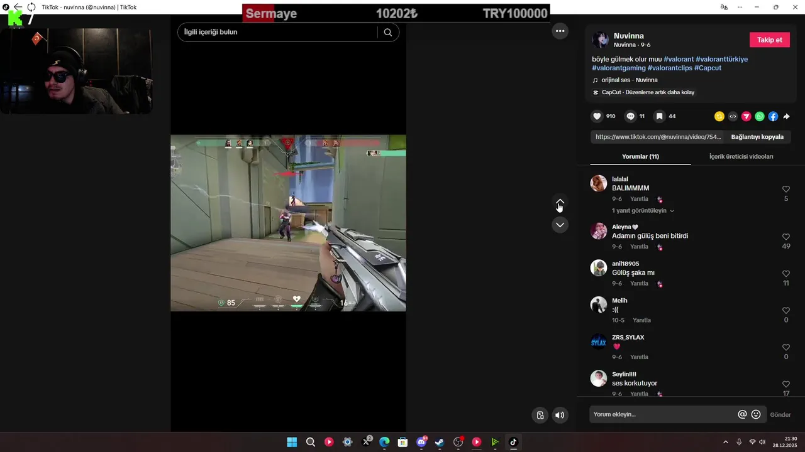This screenshot has width=805, height=452.
Task: Click the Valorant video player
Action: click(288, 223)
